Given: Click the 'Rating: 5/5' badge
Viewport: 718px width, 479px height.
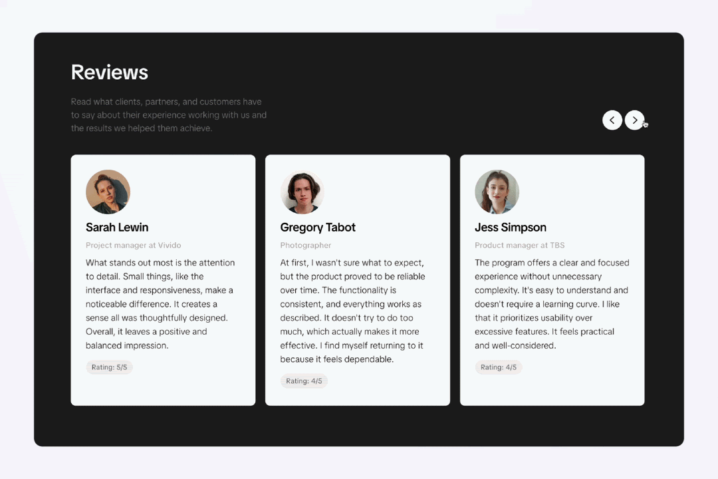Looking at the screenshot, I should click(110, 367).
